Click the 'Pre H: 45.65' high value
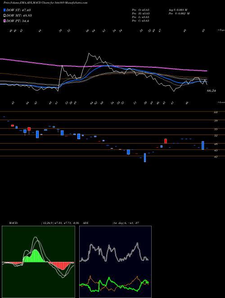This screenshot has width=225, height=298. click(141, 14)
